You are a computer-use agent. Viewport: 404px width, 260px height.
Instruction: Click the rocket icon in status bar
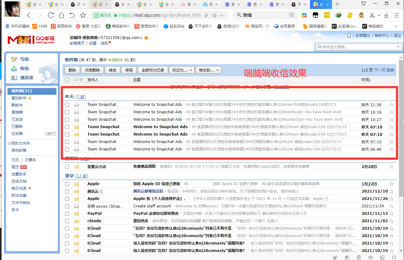tap(335, 258)
